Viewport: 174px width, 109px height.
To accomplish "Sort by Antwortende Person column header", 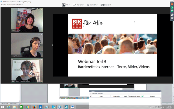I will click(x=135, y=96).
